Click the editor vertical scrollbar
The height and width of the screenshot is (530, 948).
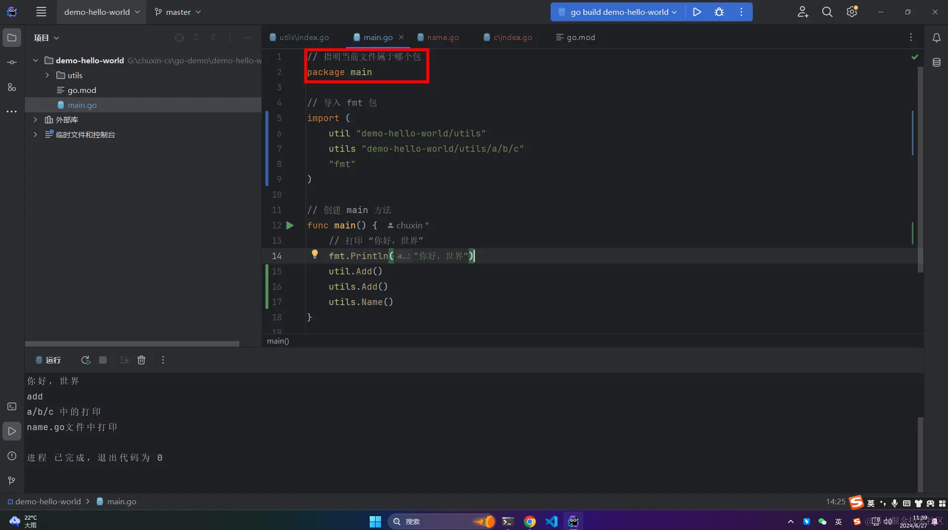pos(920,170)
